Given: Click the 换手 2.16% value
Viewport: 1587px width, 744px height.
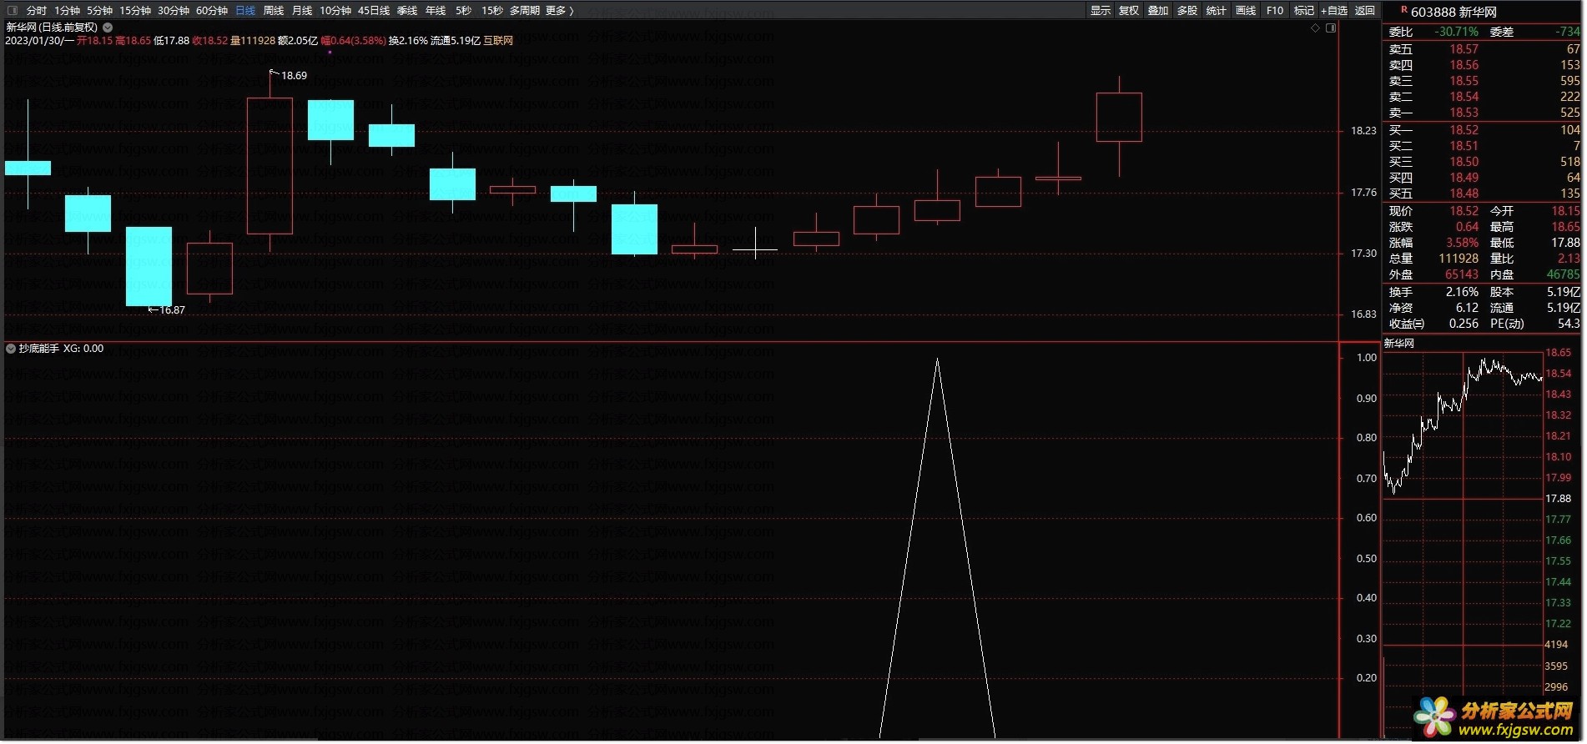Looking at the screenshot, I should pos(1462,292).
